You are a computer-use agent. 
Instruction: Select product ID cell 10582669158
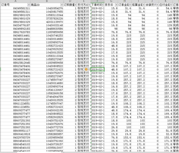click(x=47, y=93)
